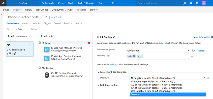This screenshot has width=213, height=99.
Task: Remove the IIS Deploy phase with red X
Action: (x=89, y=43)
